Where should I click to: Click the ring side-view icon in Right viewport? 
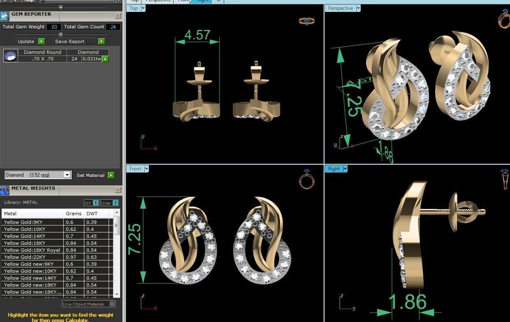[505, 179]
